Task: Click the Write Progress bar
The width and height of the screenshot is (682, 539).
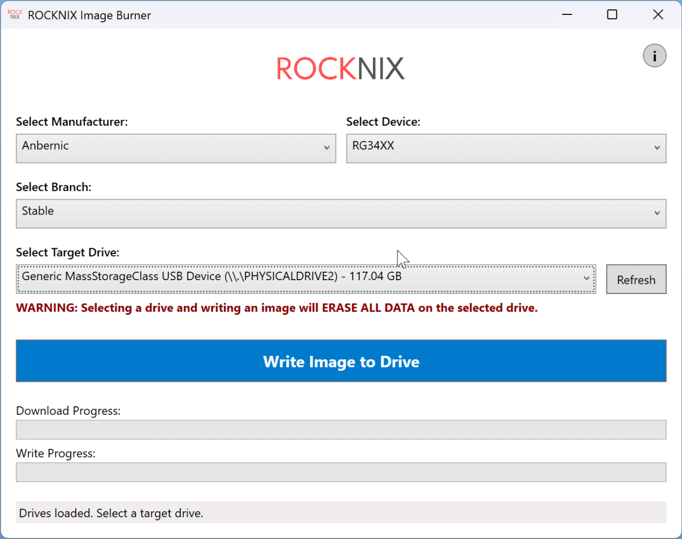Action: point(341,472)
